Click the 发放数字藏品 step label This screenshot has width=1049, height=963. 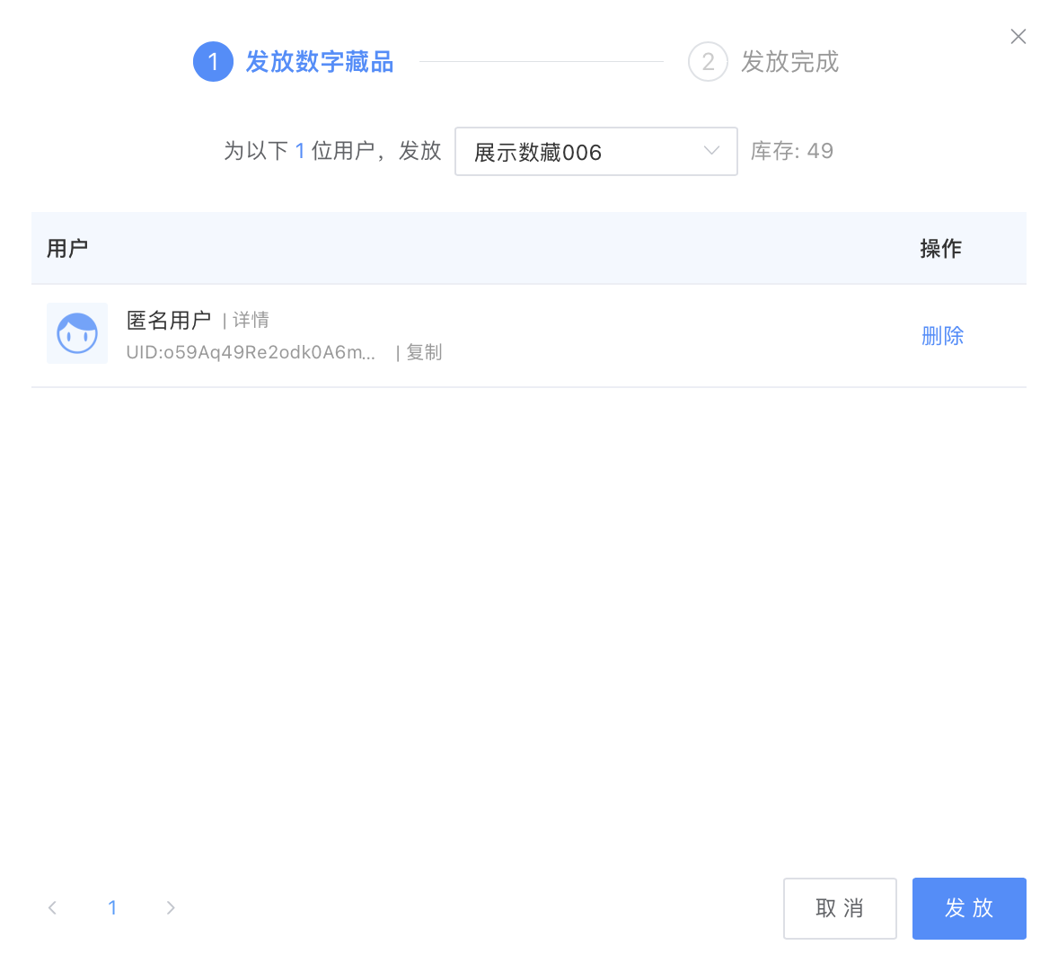[x=320, y=62]
